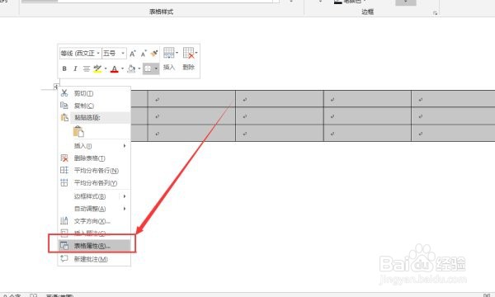Screen dimensions: 495x297
Task: Click the paragraph alignment icon in mini toolbar
Action: pos(86,68)
